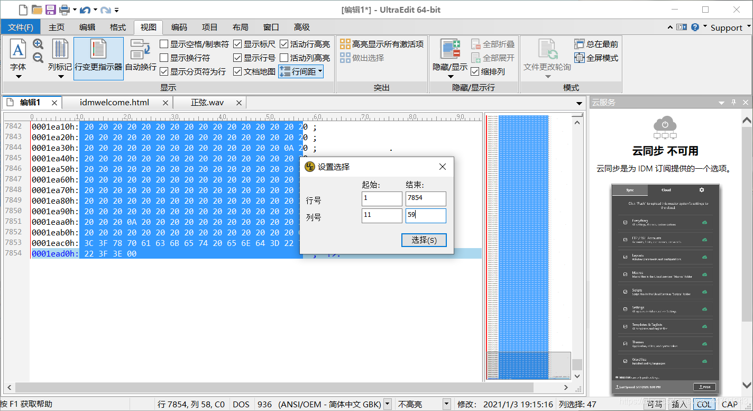Click 总在最前 always on top icon
This screenshot has width=753, height=411.
tap(580, 44)
